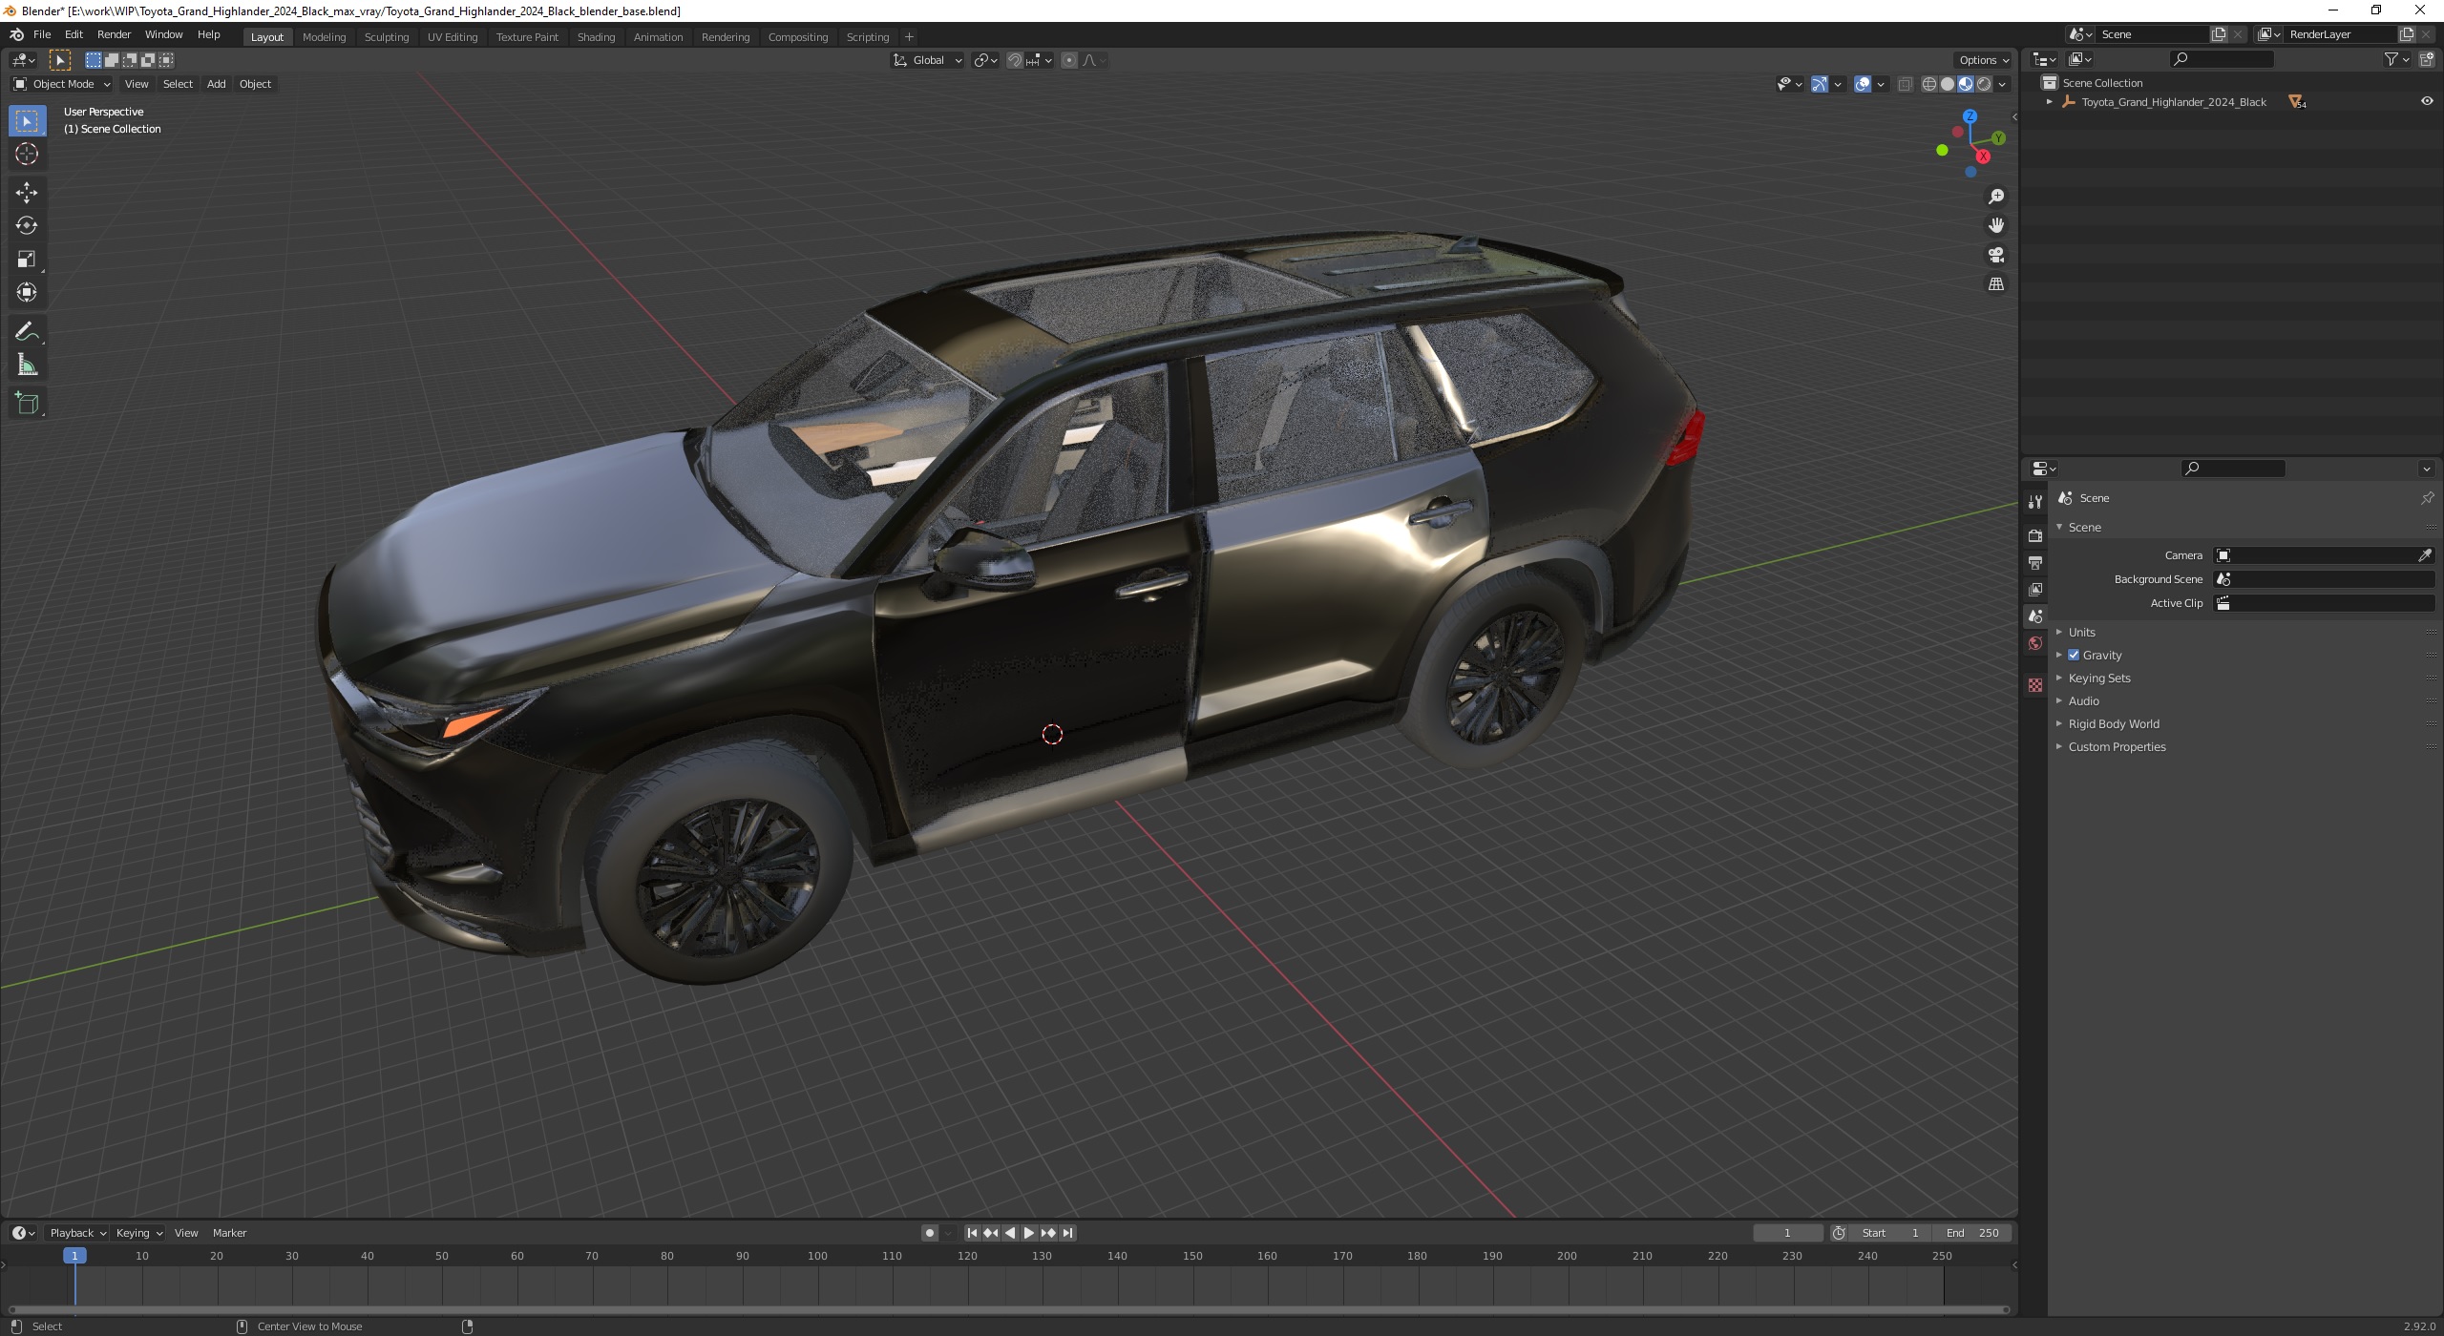This screenshot has width=2444, height=1336.
Task: Switch to the Shading workspace tab
Action: pos(596,36)
